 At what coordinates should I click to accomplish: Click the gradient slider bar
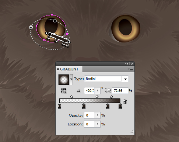(x=90, y=101)
